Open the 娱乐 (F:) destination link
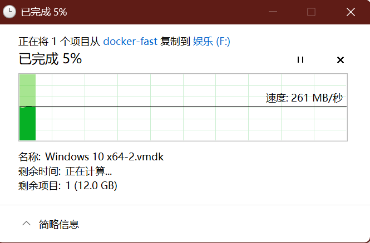This screenshot has width=370, height=243. click(211, 41)
